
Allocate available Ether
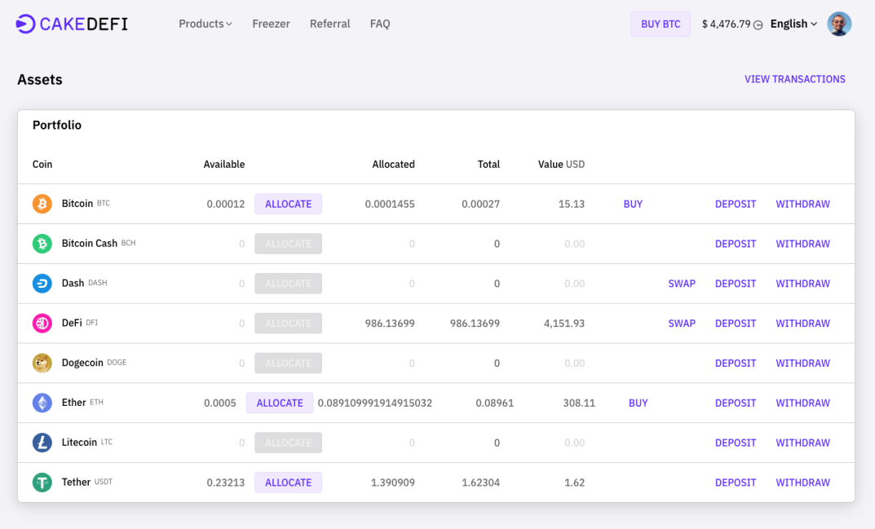click(x=280, y=403)
